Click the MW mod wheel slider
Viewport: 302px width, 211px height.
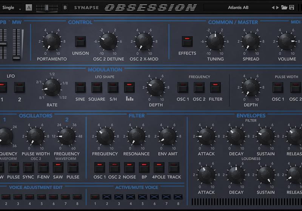click(x=16, y=44)
